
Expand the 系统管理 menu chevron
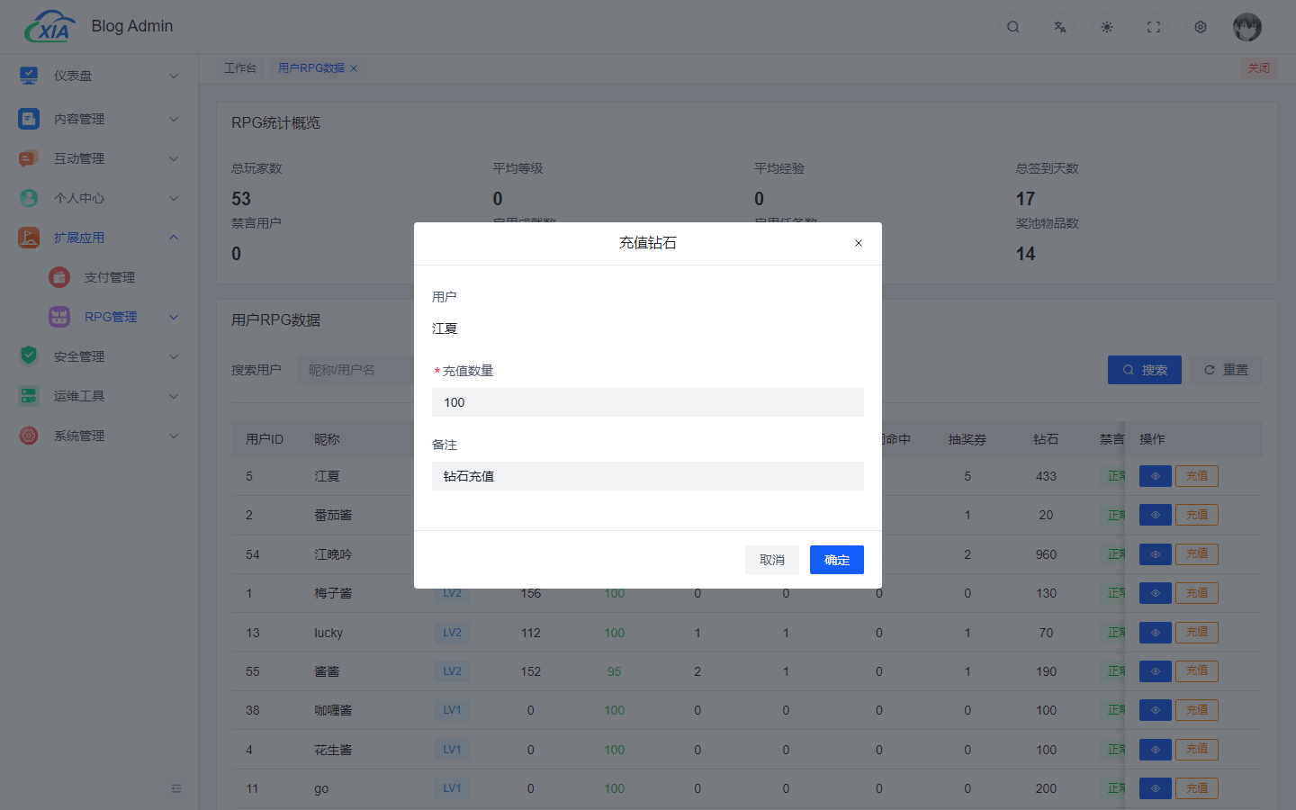(x=174, y=436)
